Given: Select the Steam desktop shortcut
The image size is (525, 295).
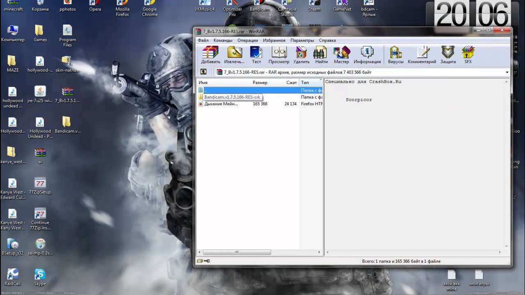Looking at the screenshot, I should coord(314,6).
